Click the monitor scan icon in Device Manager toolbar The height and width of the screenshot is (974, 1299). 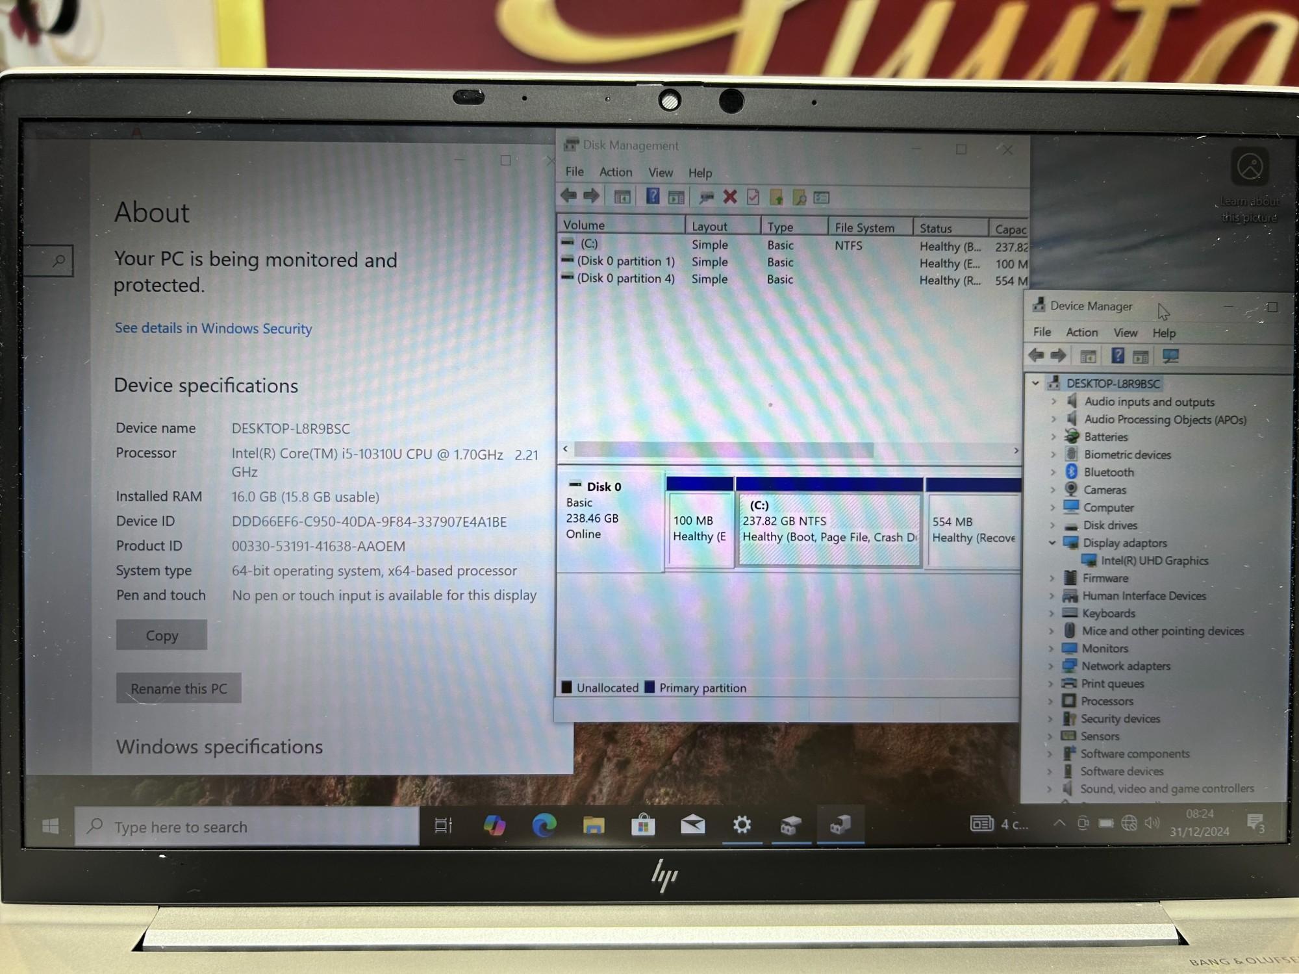click(1170, 356)
